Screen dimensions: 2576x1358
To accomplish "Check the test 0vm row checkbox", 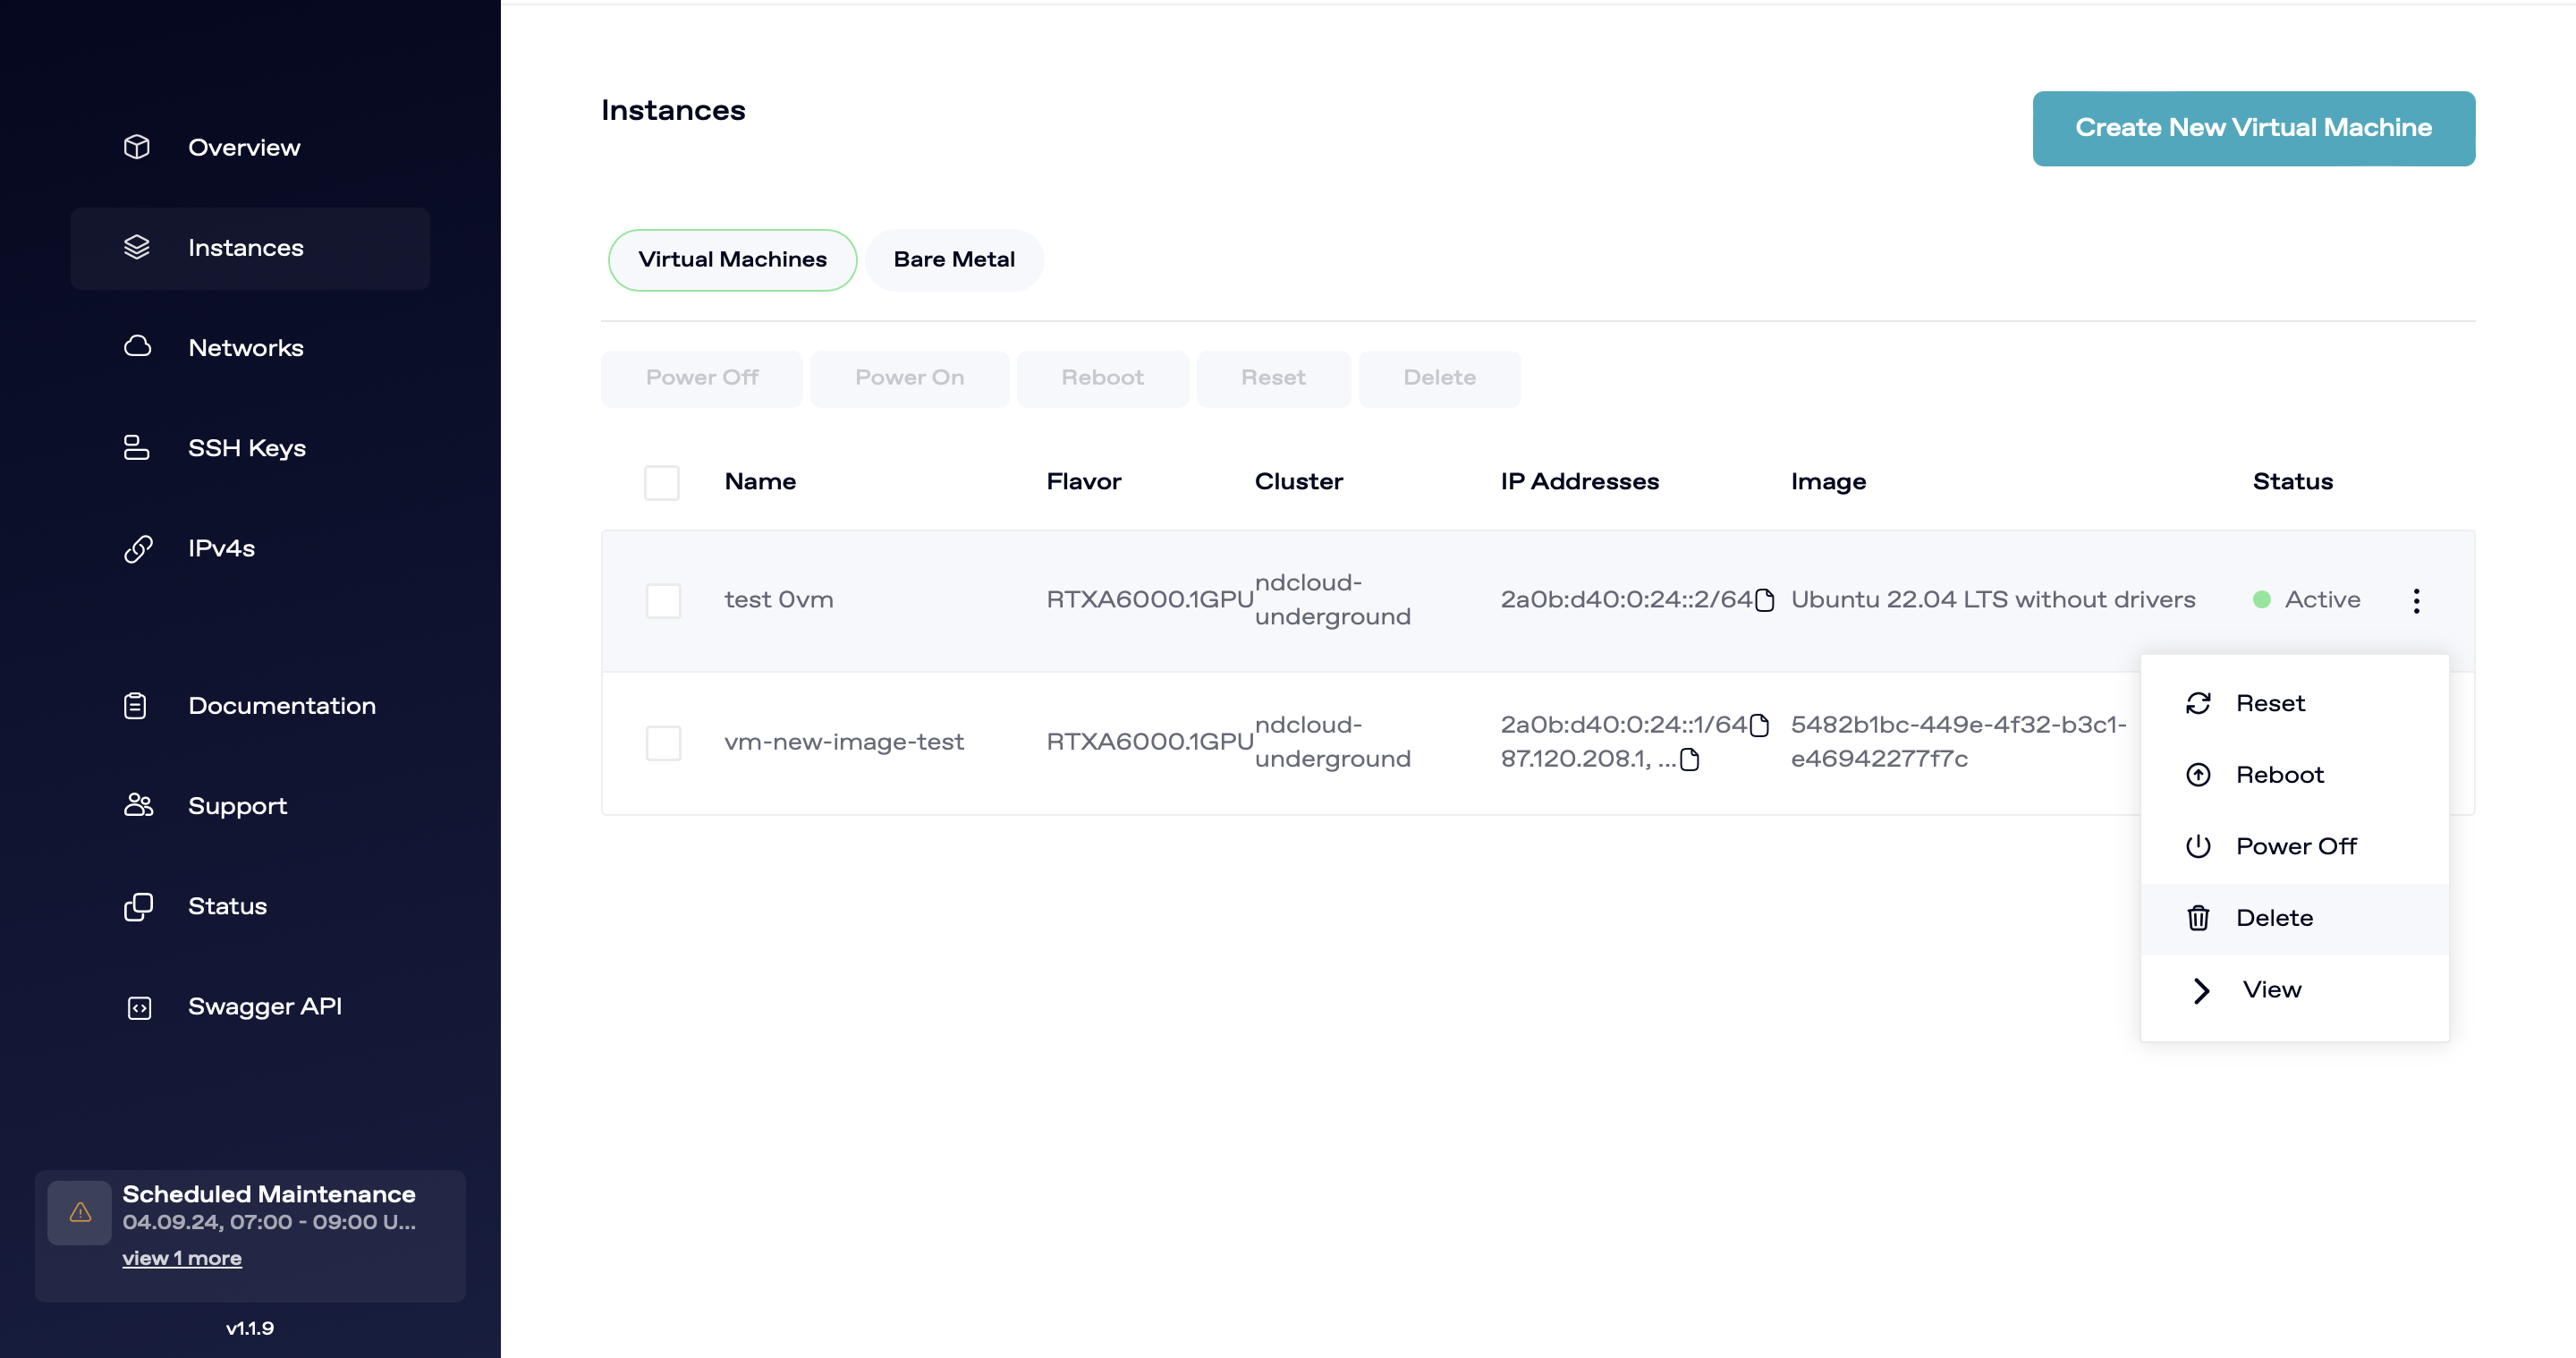I will [663, 600].
